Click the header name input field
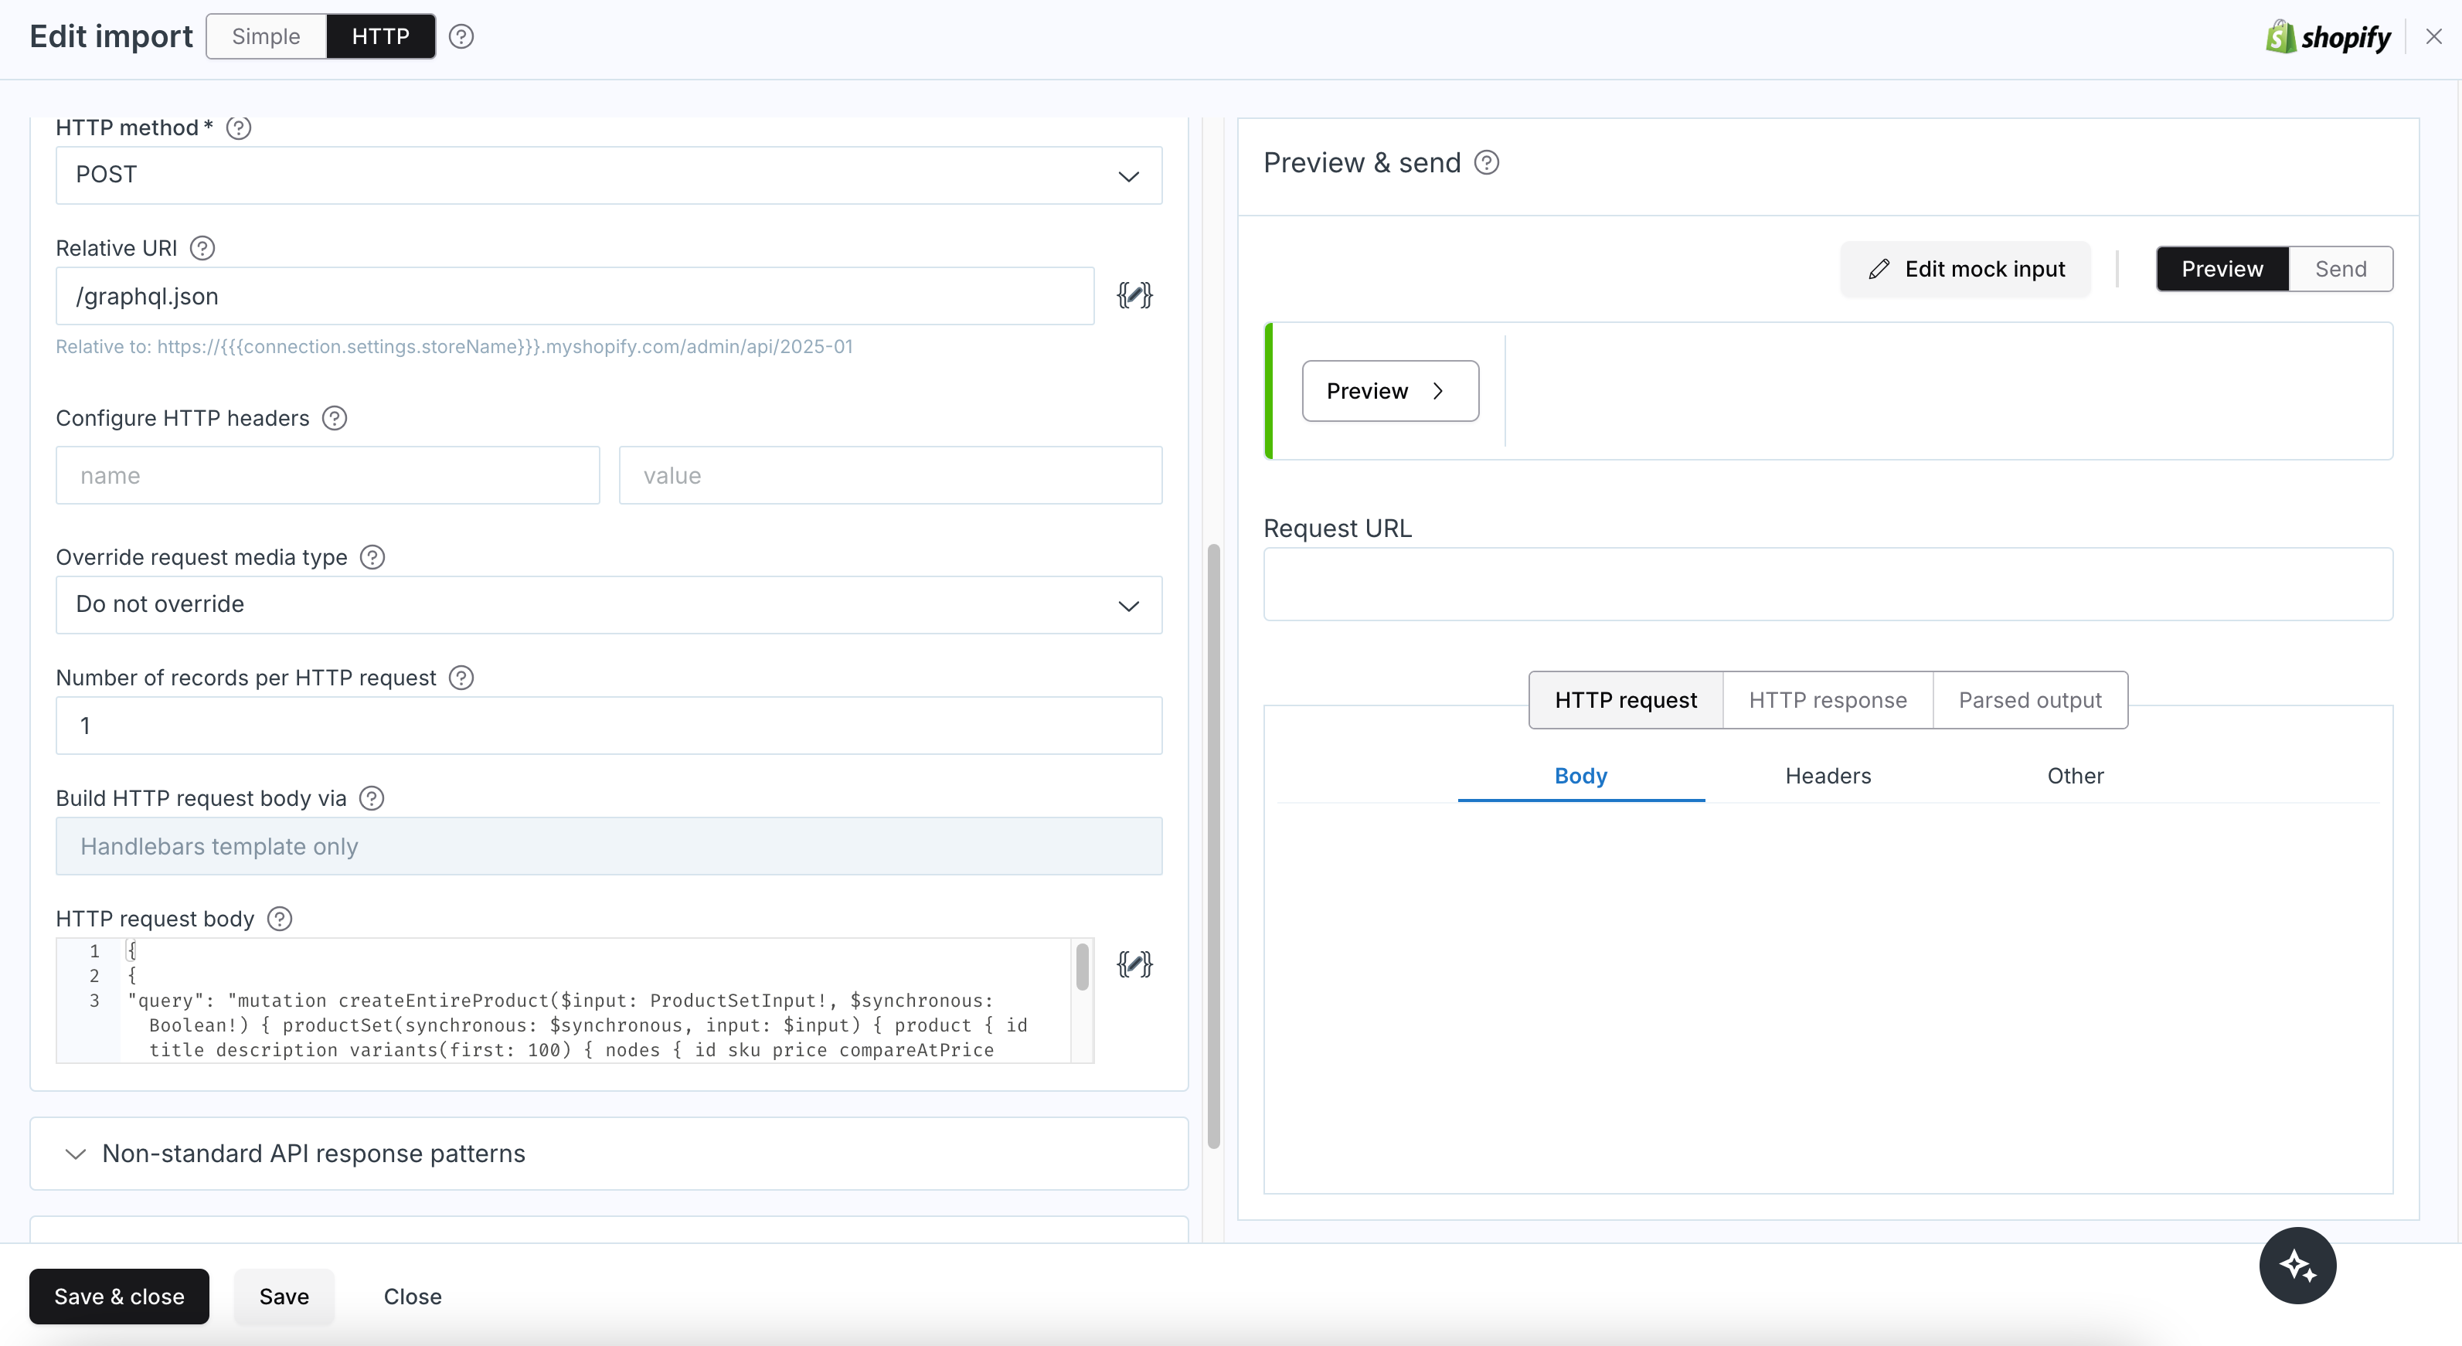 click(x=328, y=475)
